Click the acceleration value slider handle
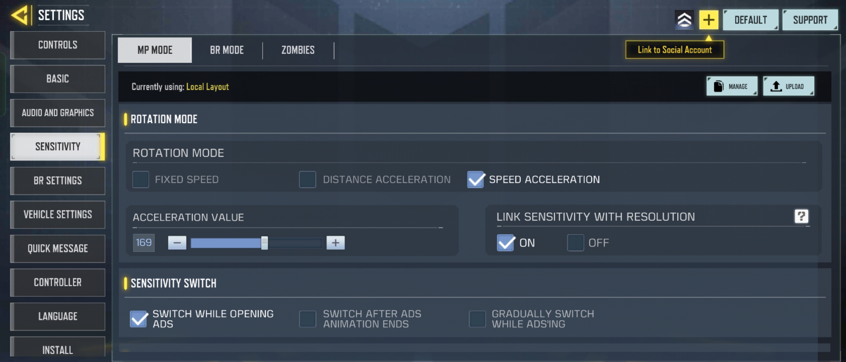This screenshot has height=362, width=846. coord(265,243)
